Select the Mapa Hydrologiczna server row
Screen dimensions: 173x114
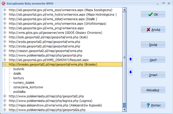(63, 14)
